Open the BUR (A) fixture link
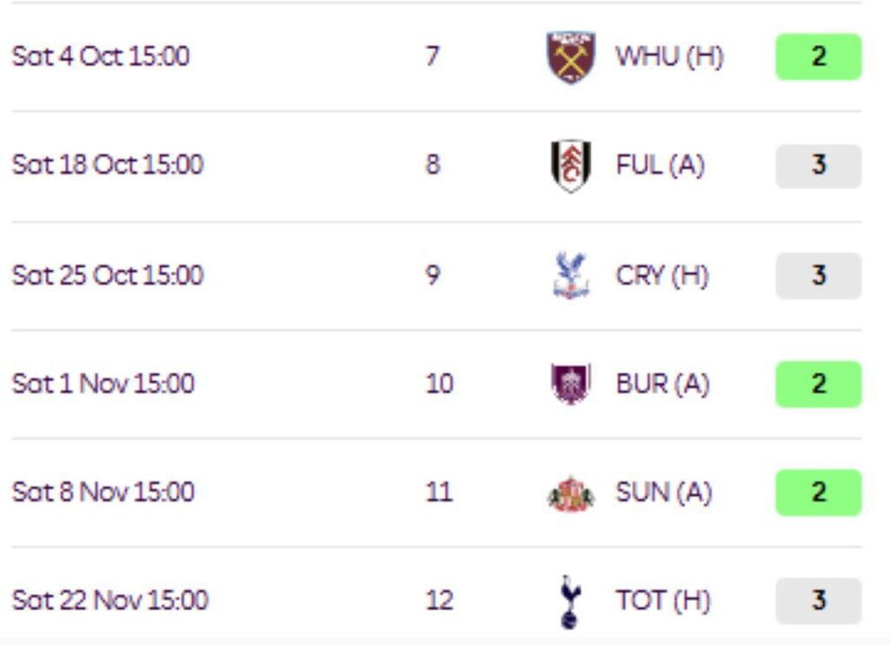Image resolution: width=890 pixels, height=645 pixels. [x=662, y=385]
